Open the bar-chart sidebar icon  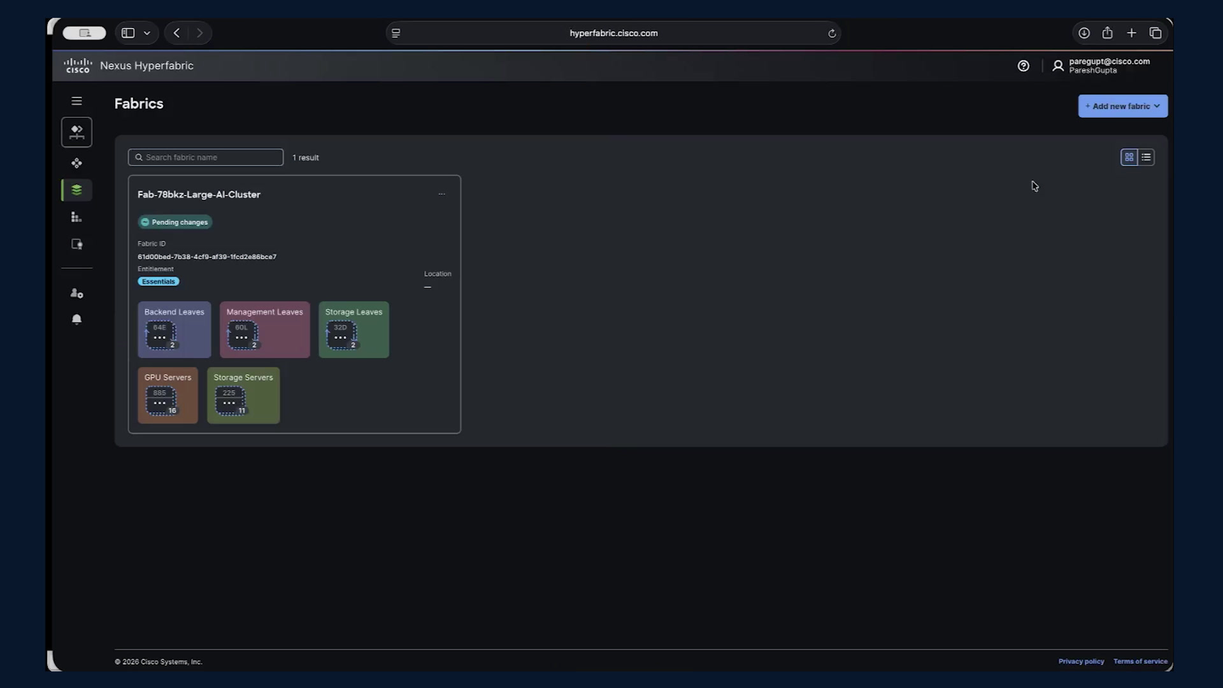[76, 217]
